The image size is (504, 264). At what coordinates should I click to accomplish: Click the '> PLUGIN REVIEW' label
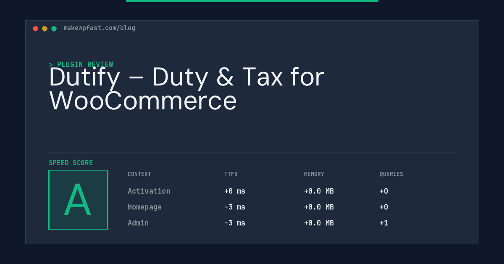81,65
